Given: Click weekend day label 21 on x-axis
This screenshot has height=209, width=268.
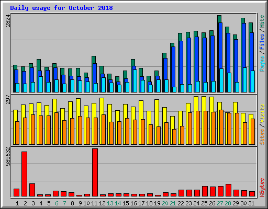Looking at the screenshot, I should coord(173,203).
